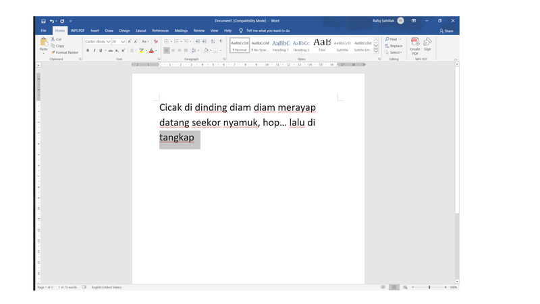Apply paragraph shading color

(x=206, y=51)
